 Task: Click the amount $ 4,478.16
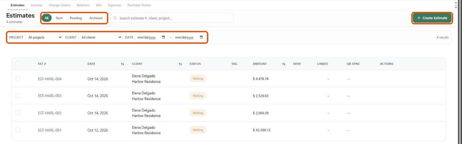click(x=261, y=79)
